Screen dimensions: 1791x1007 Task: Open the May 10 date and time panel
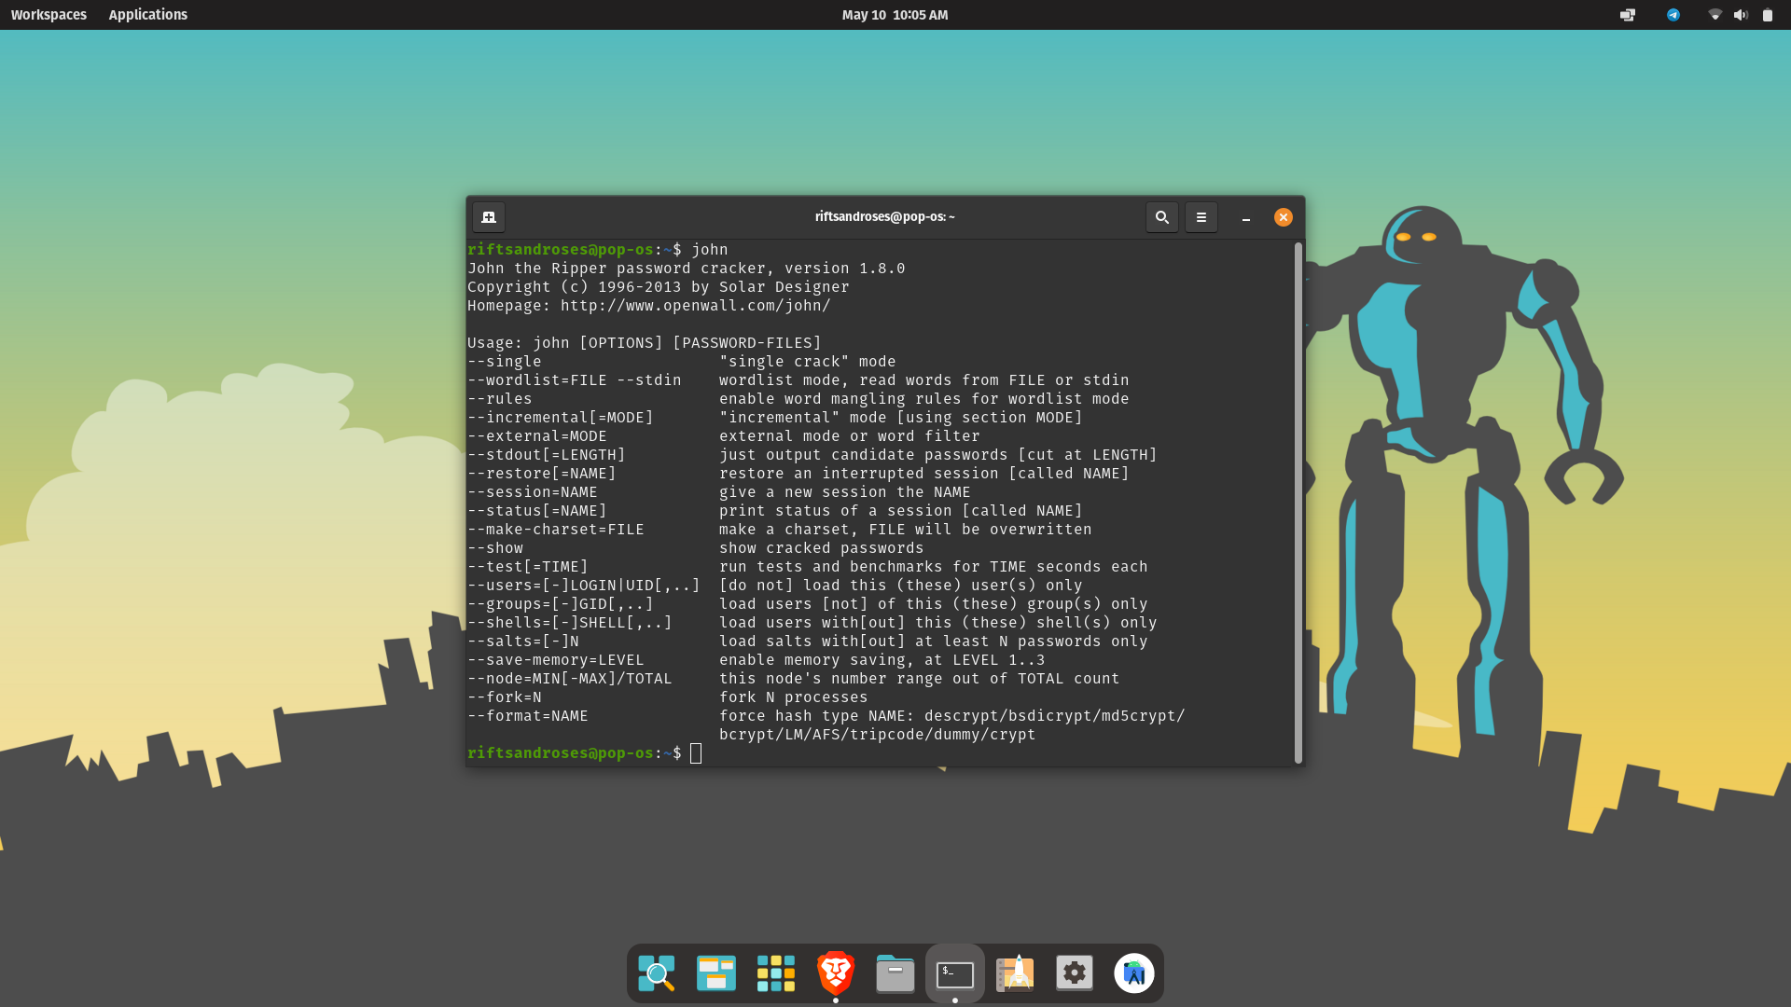coord(895,15)
